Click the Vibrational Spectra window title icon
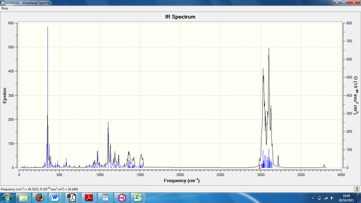This screenshot has height=203, width=361. pos(2,3)
